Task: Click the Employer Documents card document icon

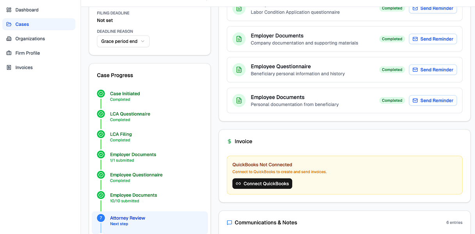Action: [239, 39]
